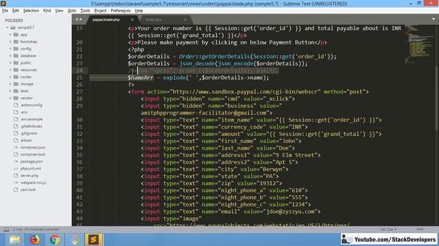The width and height of the screenshot is (439, 246).
Task: Click the bootstrap folder icon
Action: click(16, 42)
